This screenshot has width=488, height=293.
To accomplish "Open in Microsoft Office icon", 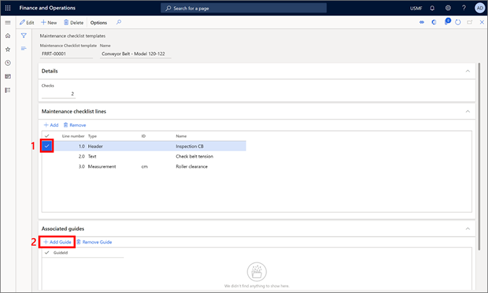I will (x=434, y=22).
